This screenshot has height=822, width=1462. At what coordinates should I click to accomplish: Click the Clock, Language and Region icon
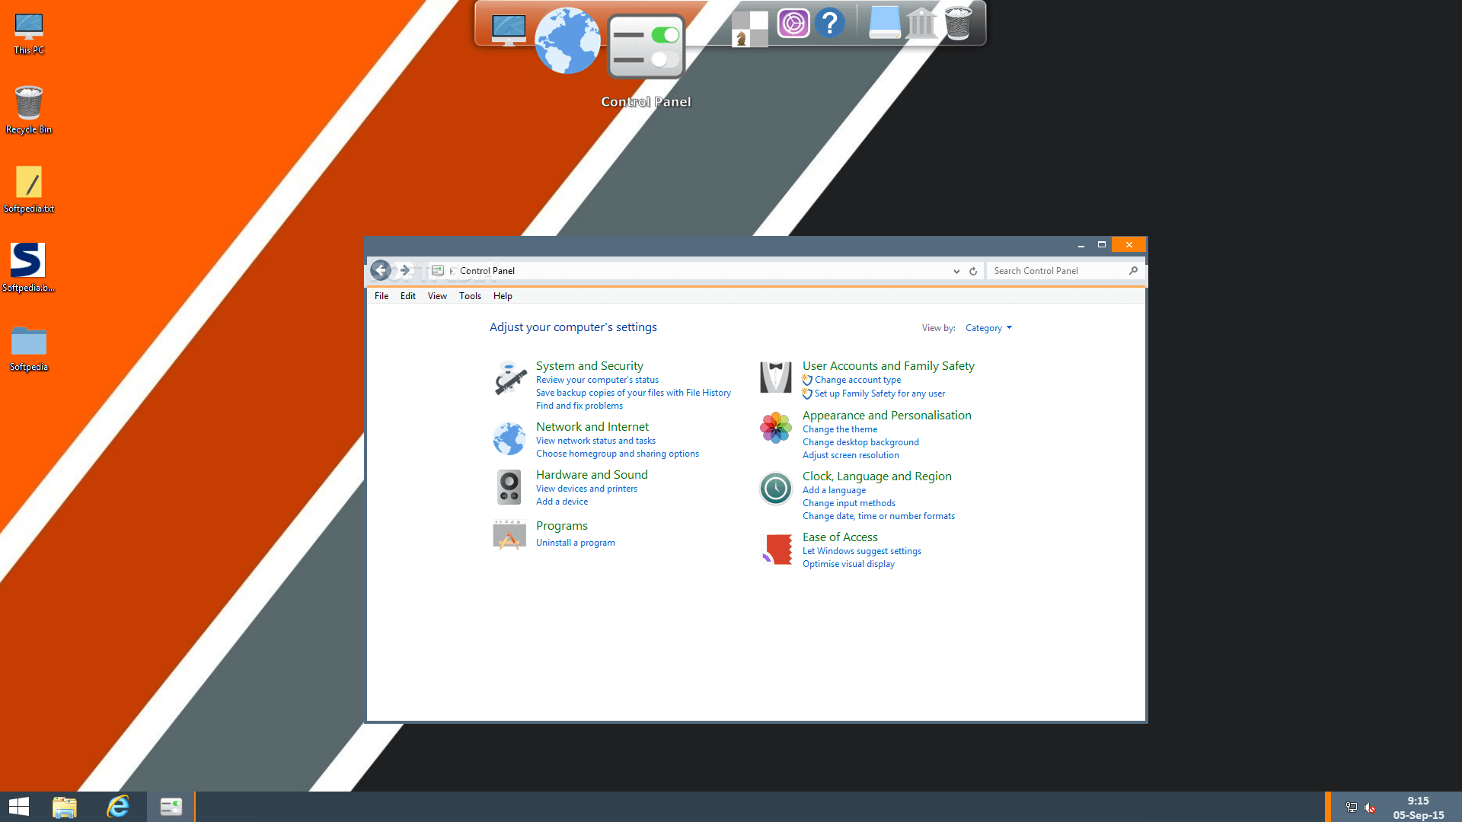point(775,489)
